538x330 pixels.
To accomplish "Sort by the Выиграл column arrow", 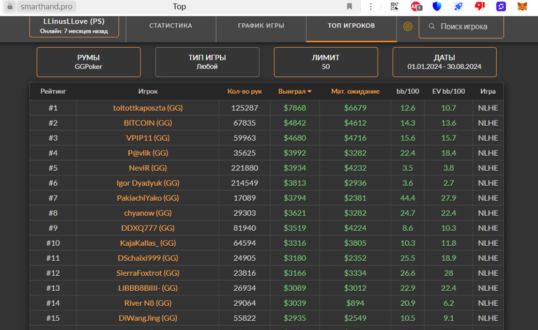I will tap(310, 92).
